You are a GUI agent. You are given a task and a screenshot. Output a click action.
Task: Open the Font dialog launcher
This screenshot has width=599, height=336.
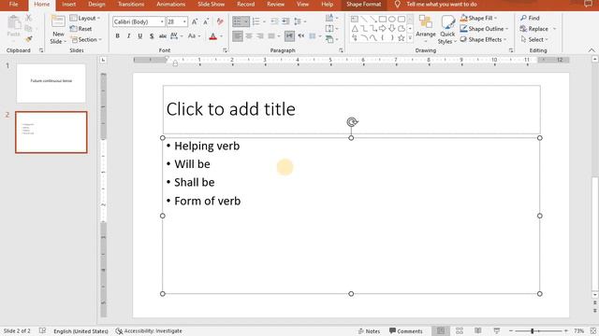(225, 50)
